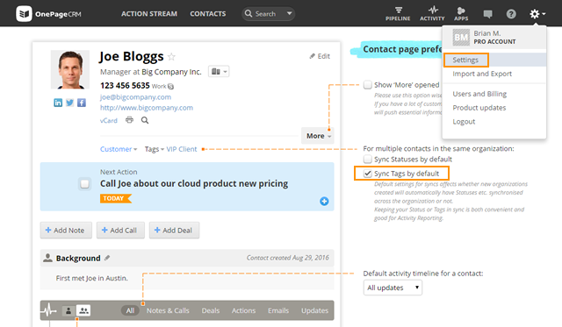Image resolution: width=562 pixels, height=327 pixels.
Task: Click the Add Deal button
Action: [x=174, y=231]
